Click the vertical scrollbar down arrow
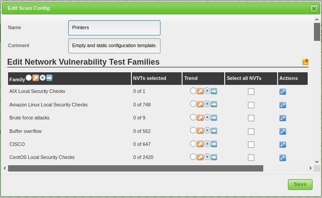The image size is (322, 198). click(317, 162)
